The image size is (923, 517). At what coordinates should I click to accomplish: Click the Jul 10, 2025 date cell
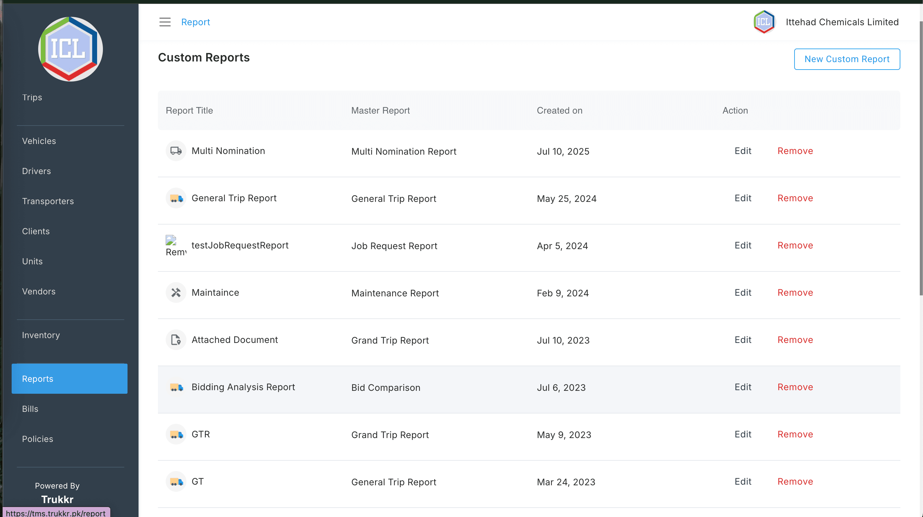(x=563, y=151)
